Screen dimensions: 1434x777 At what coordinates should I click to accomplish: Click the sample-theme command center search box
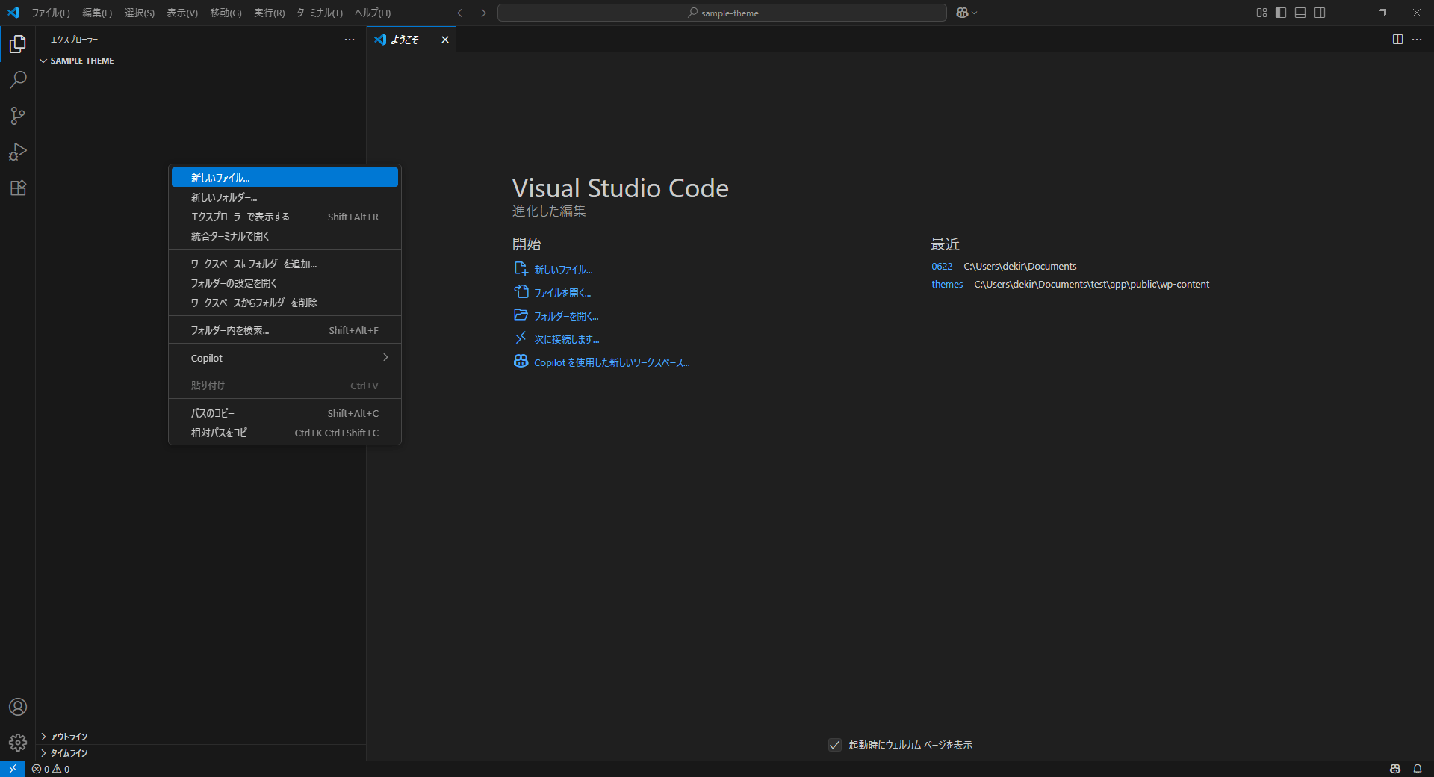722,13
